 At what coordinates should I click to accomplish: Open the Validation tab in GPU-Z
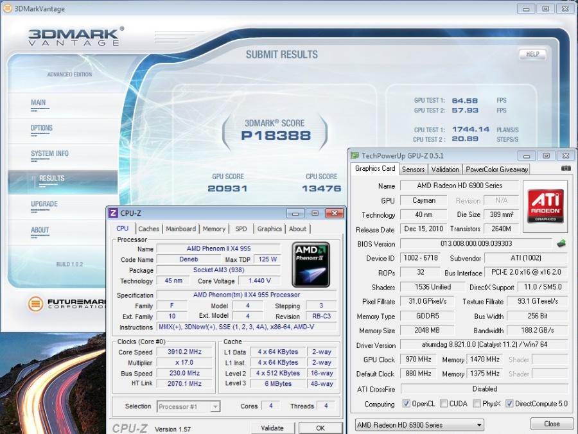point(445,169)
